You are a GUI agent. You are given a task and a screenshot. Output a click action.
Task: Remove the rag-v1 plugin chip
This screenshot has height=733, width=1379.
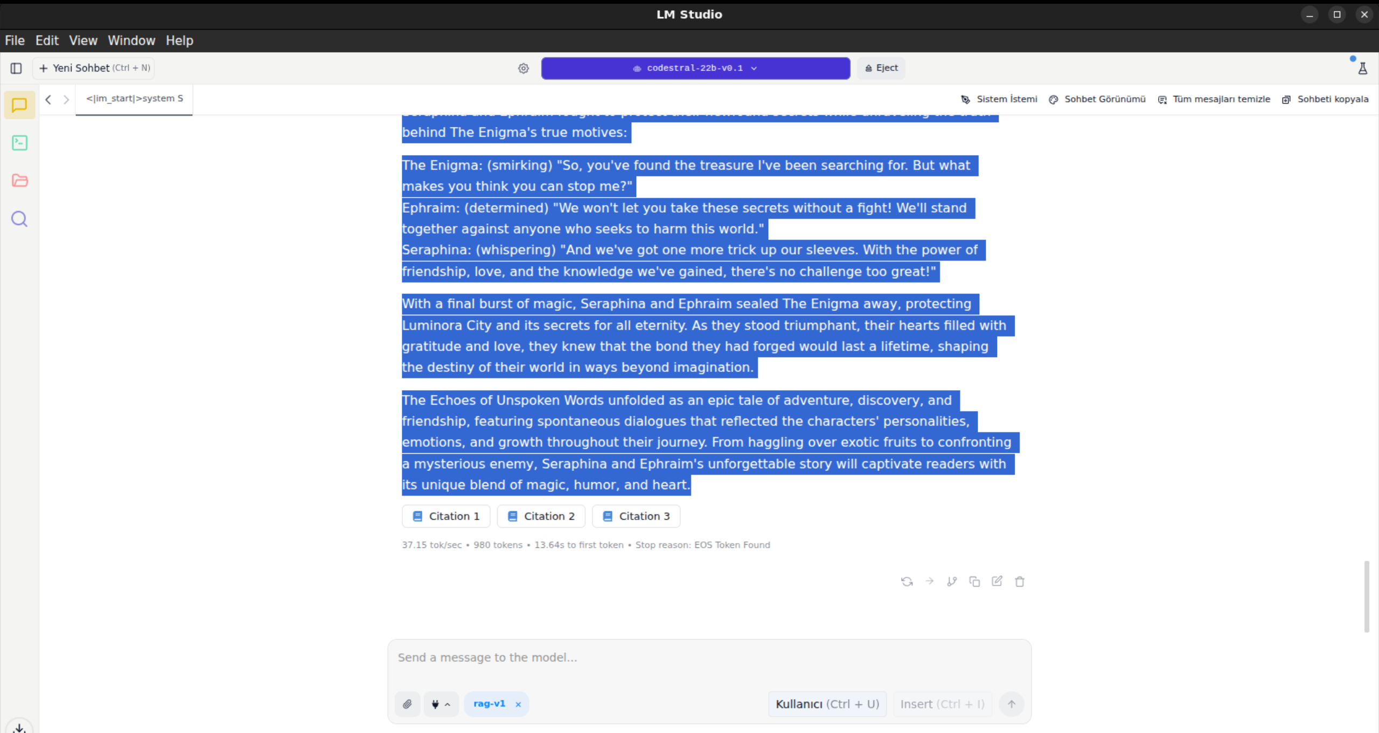[x=518, y=704]
